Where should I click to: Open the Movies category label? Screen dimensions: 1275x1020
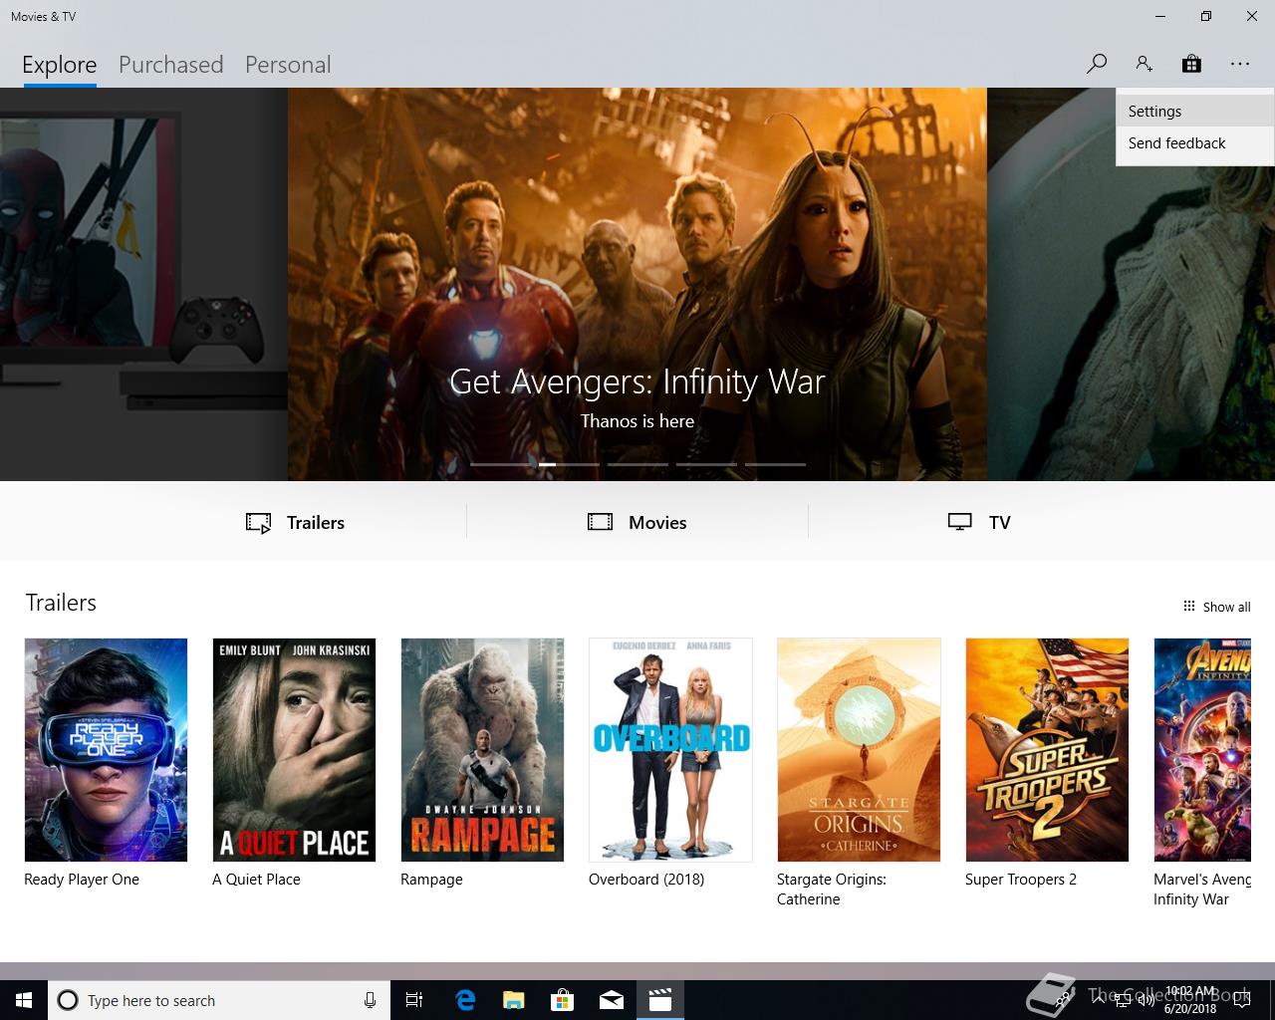(657, 522)
